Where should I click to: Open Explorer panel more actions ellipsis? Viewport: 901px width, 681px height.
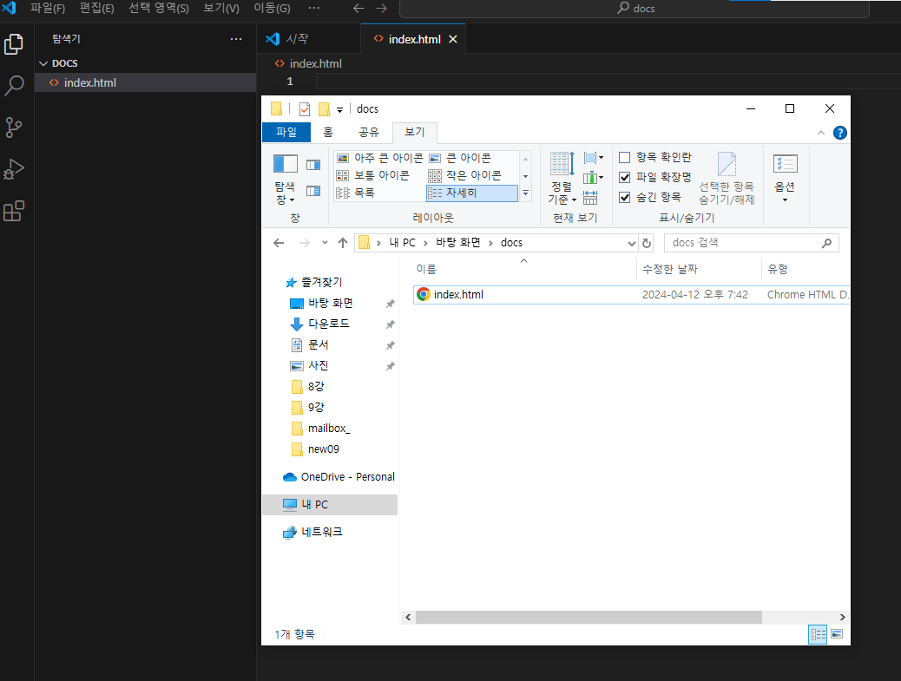[236, 39]
